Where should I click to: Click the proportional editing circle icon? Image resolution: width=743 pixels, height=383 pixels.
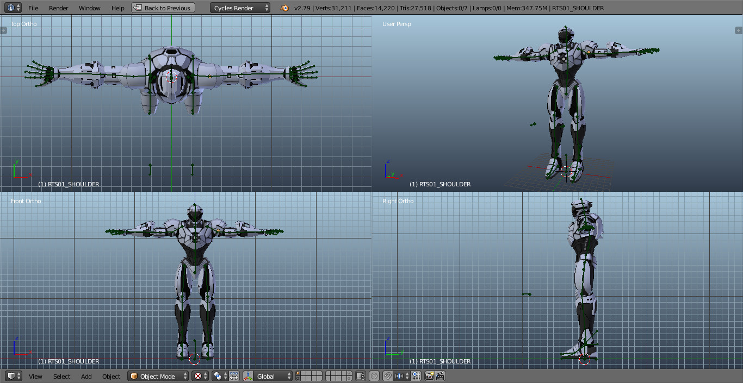pos(374,375)
